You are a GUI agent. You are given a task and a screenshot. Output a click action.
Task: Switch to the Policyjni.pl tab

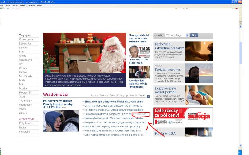(122, 95)
